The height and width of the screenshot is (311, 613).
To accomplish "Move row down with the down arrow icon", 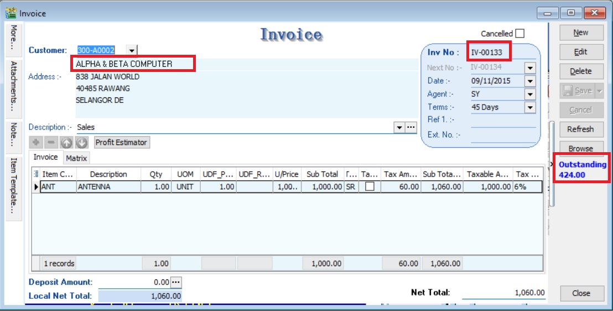I will coord(81,142).
